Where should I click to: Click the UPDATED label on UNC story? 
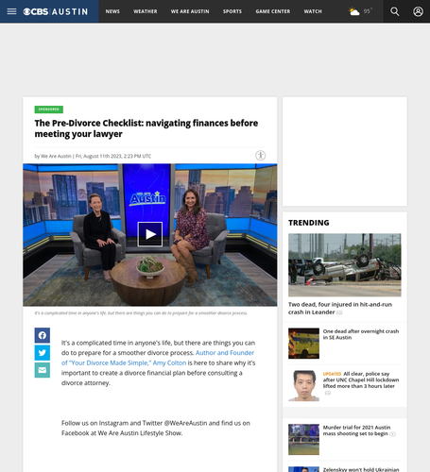[332, 374]
